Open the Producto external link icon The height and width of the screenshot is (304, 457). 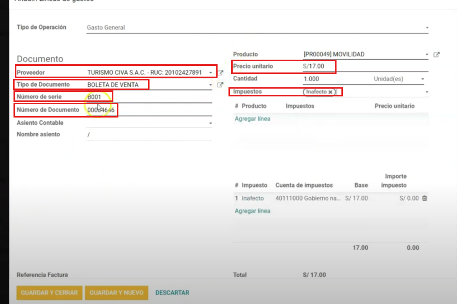click(436, 55)
